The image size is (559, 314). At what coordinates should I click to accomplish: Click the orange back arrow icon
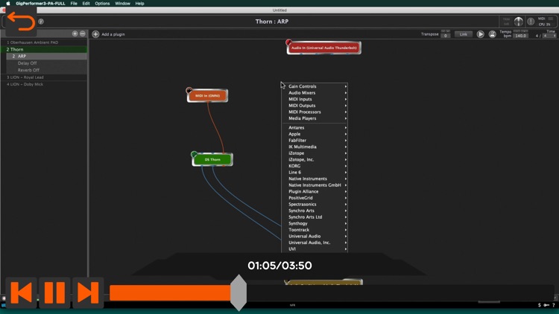click(21, 22)
